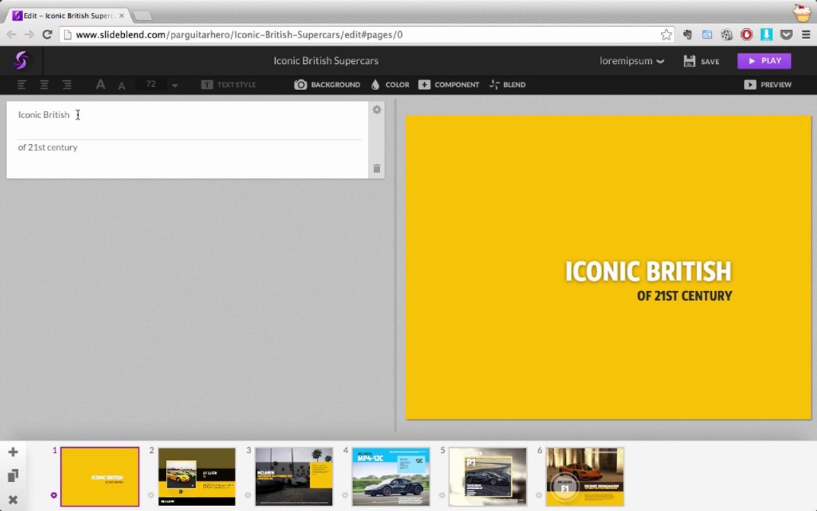The height and width of the screenshot is (511, 817).
Task: Click the purple Play button
Action: coord(764,61)
